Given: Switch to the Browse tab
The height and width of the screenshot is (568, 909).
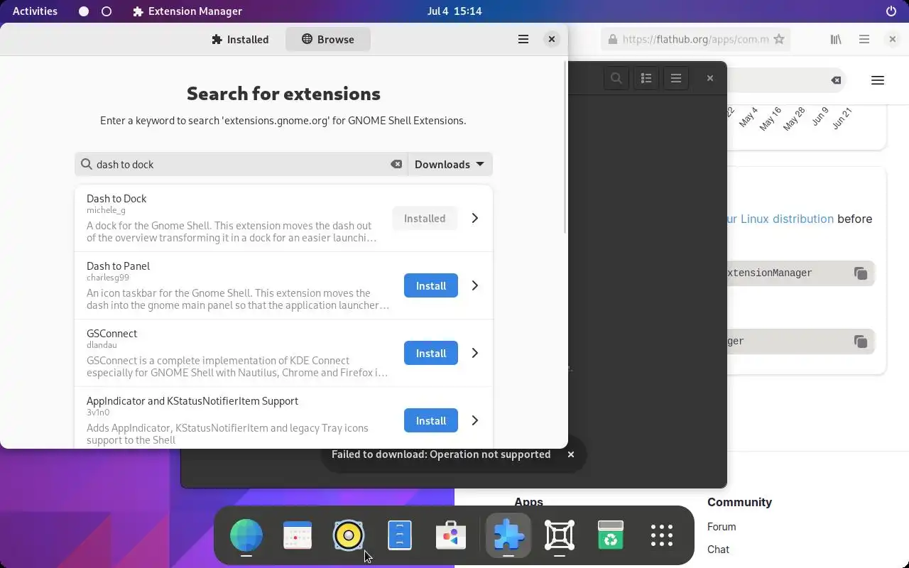Looking at the screenshot, I should click(x=328, y=40).
